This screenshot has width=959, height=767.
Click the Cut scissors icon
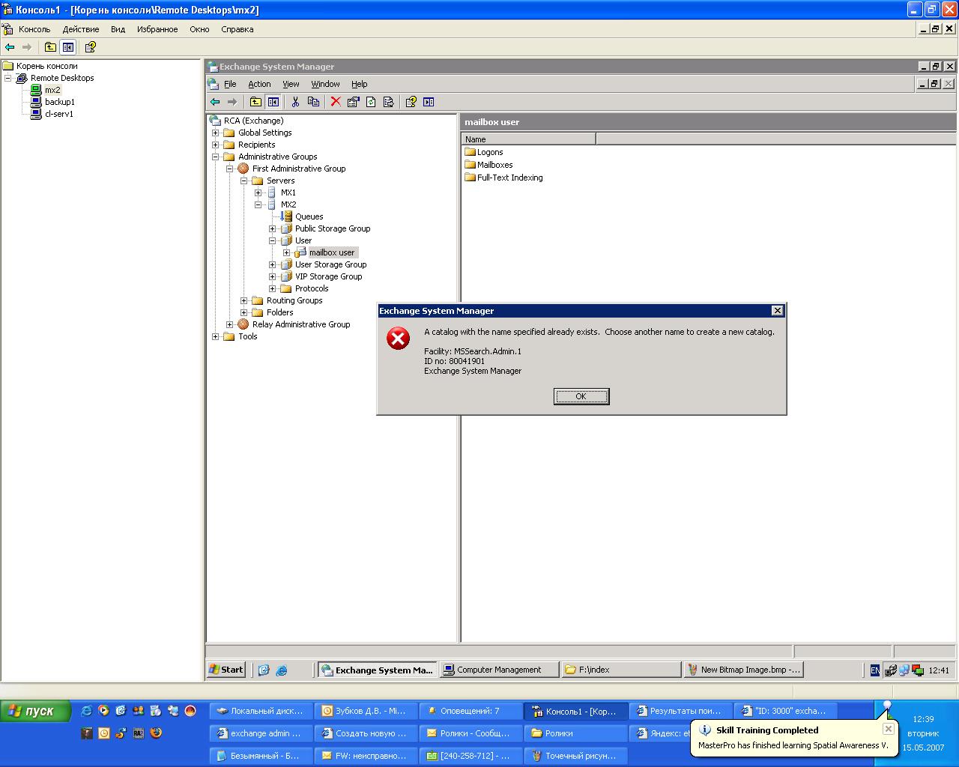(296, 102)
